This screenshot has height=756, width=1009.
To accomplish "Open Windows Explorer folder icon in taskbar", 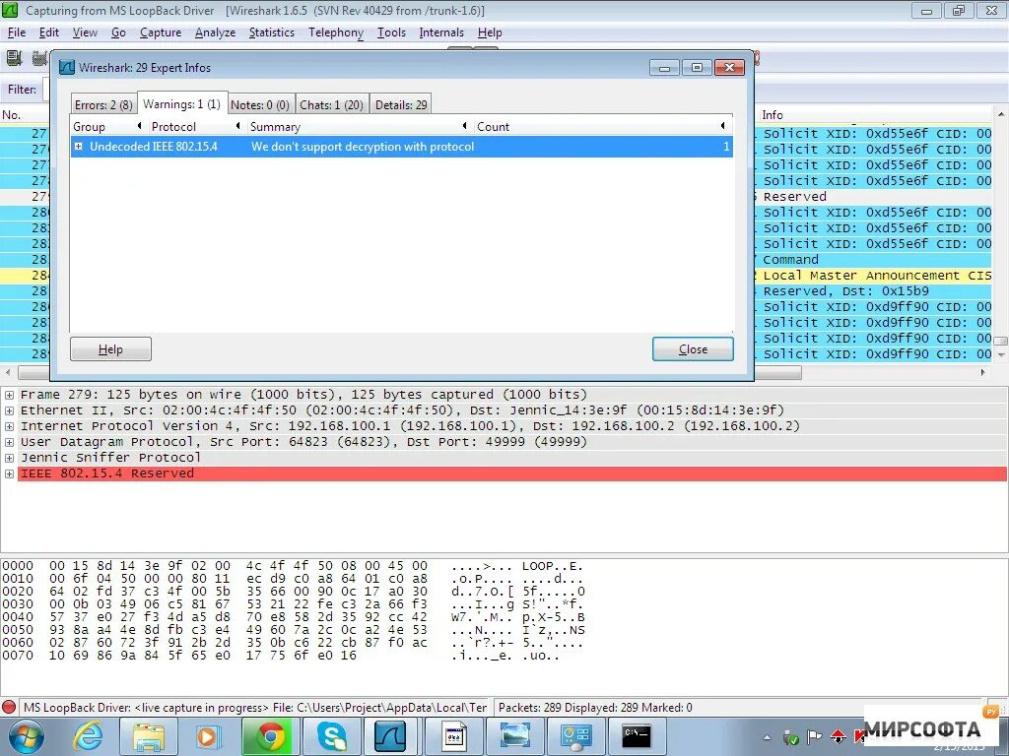I will tap(148, 736).
